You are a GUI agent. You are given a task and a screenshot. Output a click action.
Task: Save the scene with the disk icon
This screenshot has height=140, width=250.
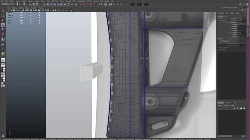click(x=24, y=4)
